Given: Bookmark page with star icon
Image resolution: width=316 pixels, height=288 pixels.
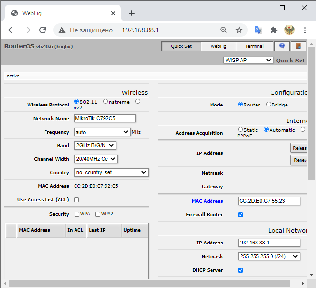Looking at the screenshot, I should pos(239,30).
